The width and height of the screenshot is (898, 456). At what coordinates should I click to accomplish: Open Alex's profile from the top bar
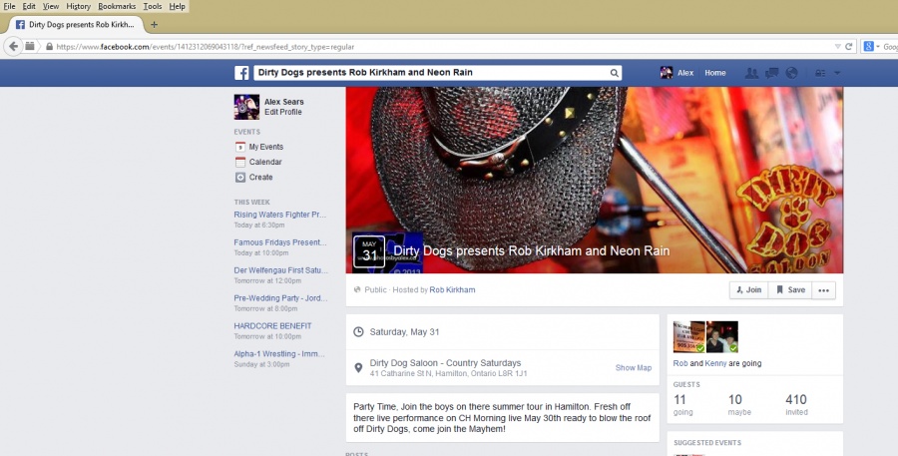point(676,73)
